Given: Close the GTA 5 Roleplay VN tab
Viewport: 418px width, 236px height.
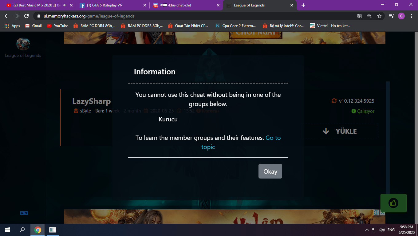Looking at the screenshot, I should (145, 5).
